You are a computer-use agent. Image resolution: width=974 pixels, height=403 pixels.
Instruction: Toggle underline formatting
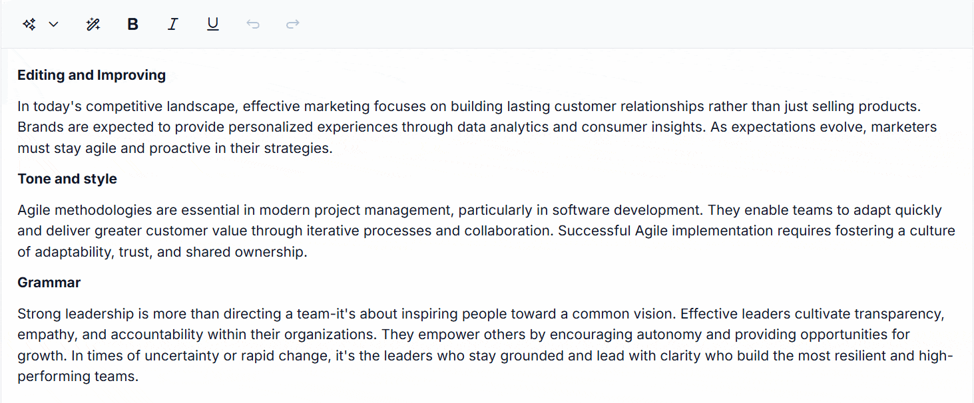point(213,25)
